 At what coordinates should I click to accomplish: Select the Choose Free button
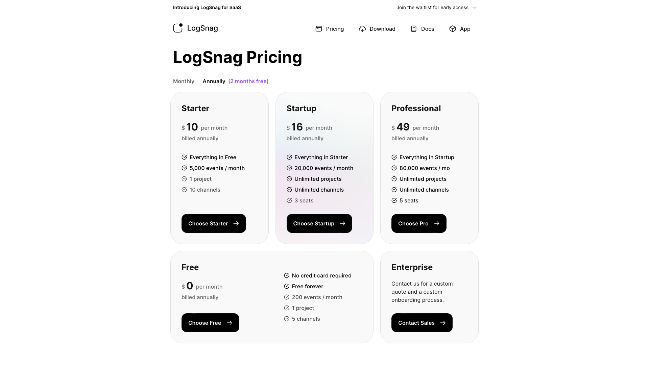click(210, 323)
